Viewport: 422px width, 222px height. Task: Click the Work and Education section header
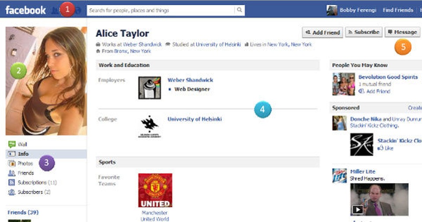(x=207, y=65)
